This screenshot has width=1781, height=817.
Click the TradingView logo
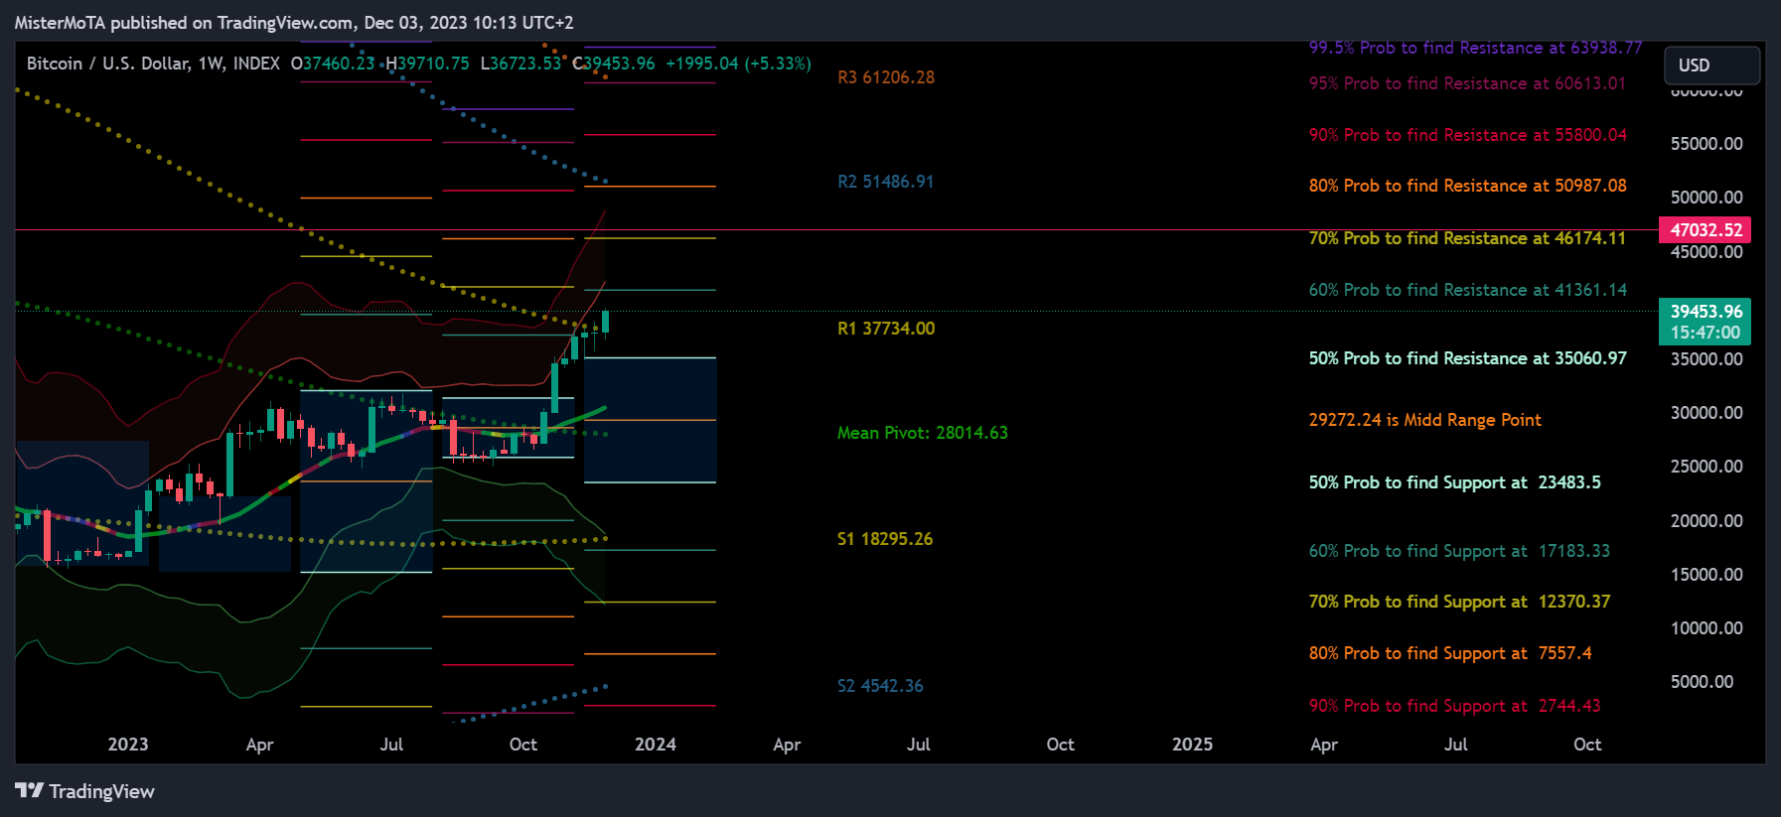pos(84,791)
